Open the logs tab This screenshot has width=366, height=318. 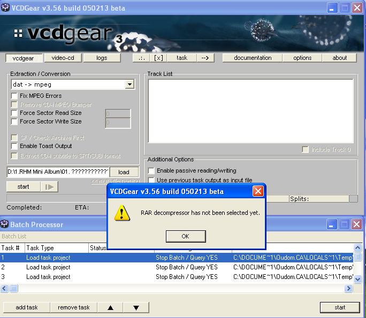(102, 58)
